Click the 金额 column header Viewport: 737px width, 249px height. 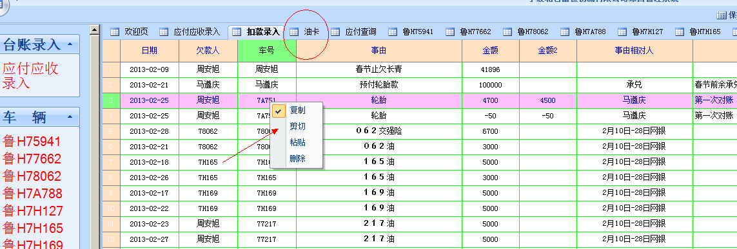(x=491, y=51)
